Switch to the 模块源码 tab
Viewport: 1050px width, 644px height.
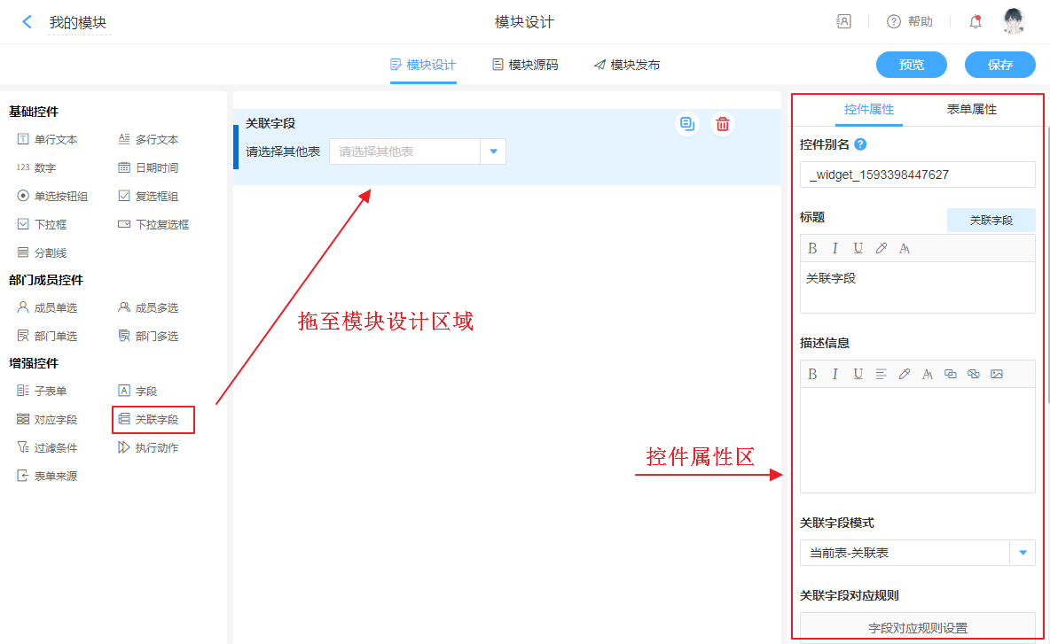click(x=525, y=65)
